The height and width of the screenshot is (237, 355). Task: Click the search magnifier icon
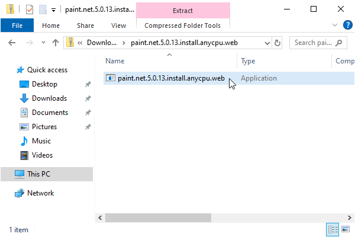click(x=338, y=43)
